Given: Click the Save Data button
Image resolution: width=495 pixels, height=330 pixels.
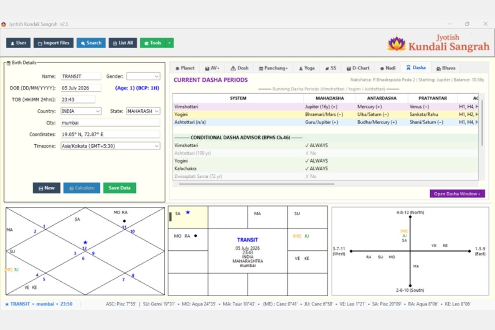Looking at the screenshot, I should tap(120, 188).
